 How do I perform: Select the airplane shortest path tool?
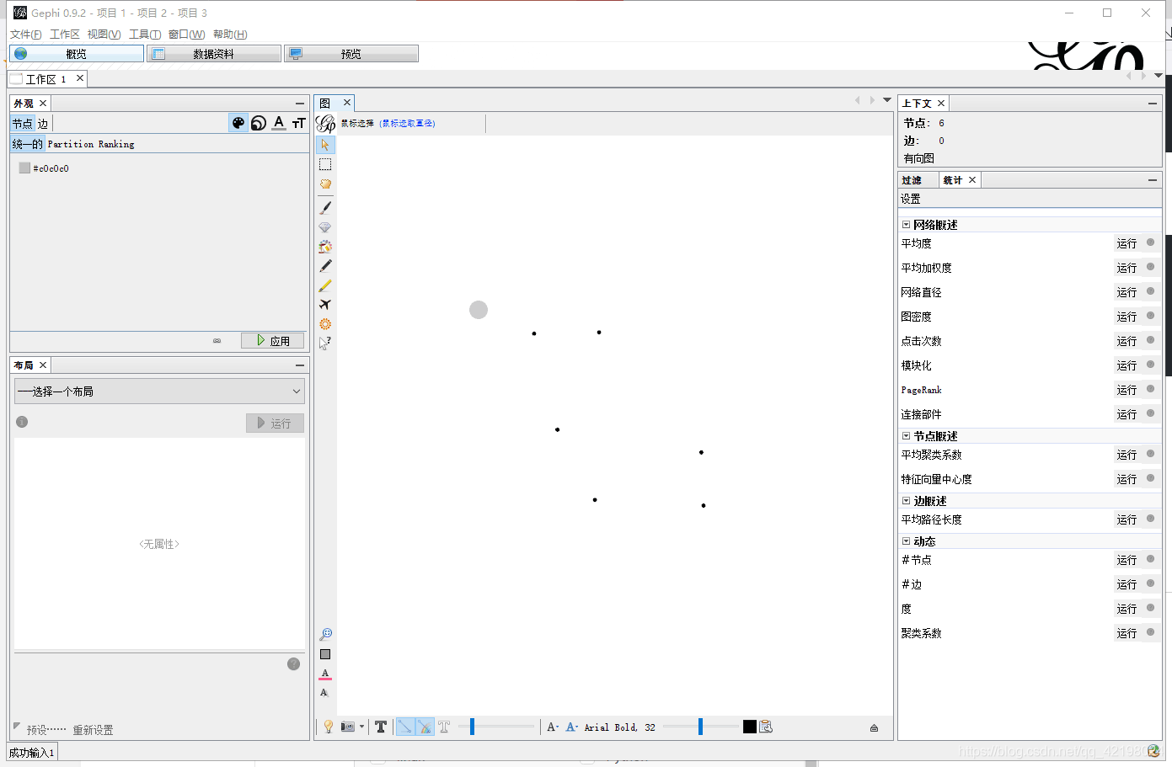pyautogui.click(x=325, y=305)
